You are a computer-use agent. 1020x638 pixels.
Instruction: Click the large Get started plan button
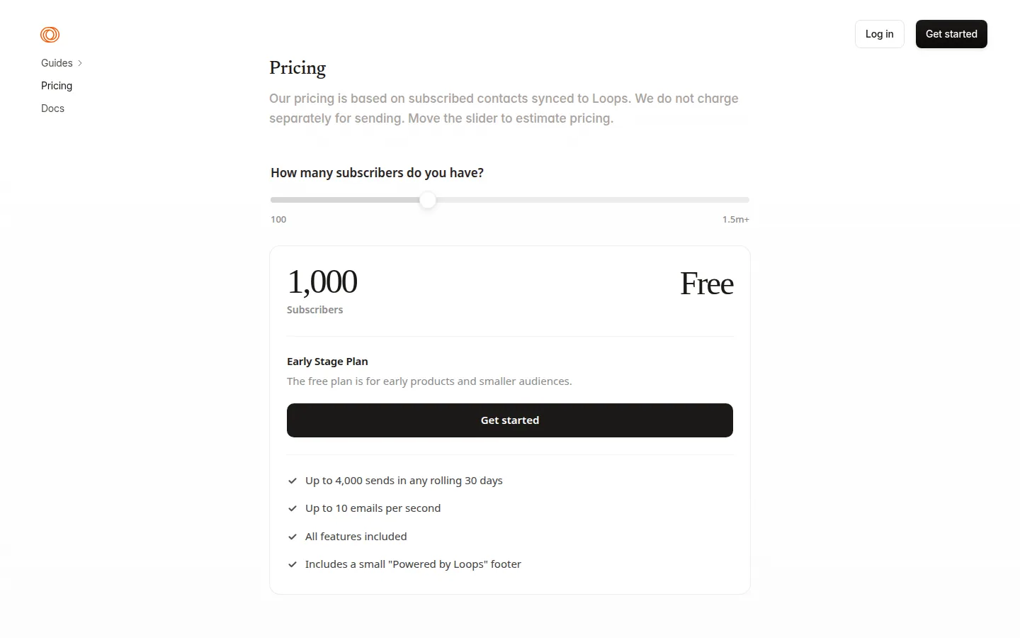[510, 420]
